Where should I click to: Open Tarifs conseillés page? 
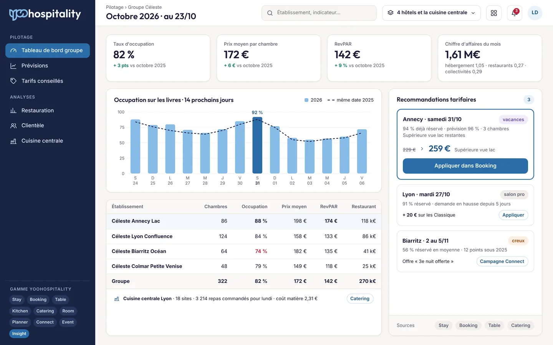(x=48, y=81)
